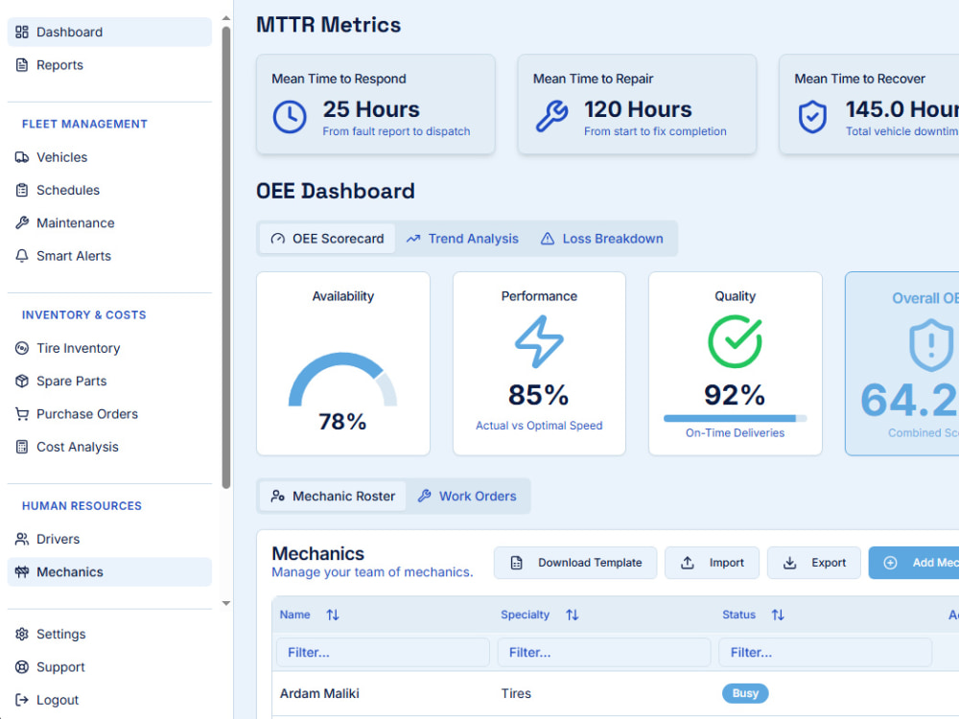Switch to OEE Scorecard tab
The height and width of the screenshot is (719, 959).
[x=328, y=239]
